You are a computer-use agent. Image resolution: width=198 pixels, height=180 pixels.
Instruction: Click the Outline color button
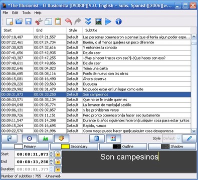[x=123, y=146]
